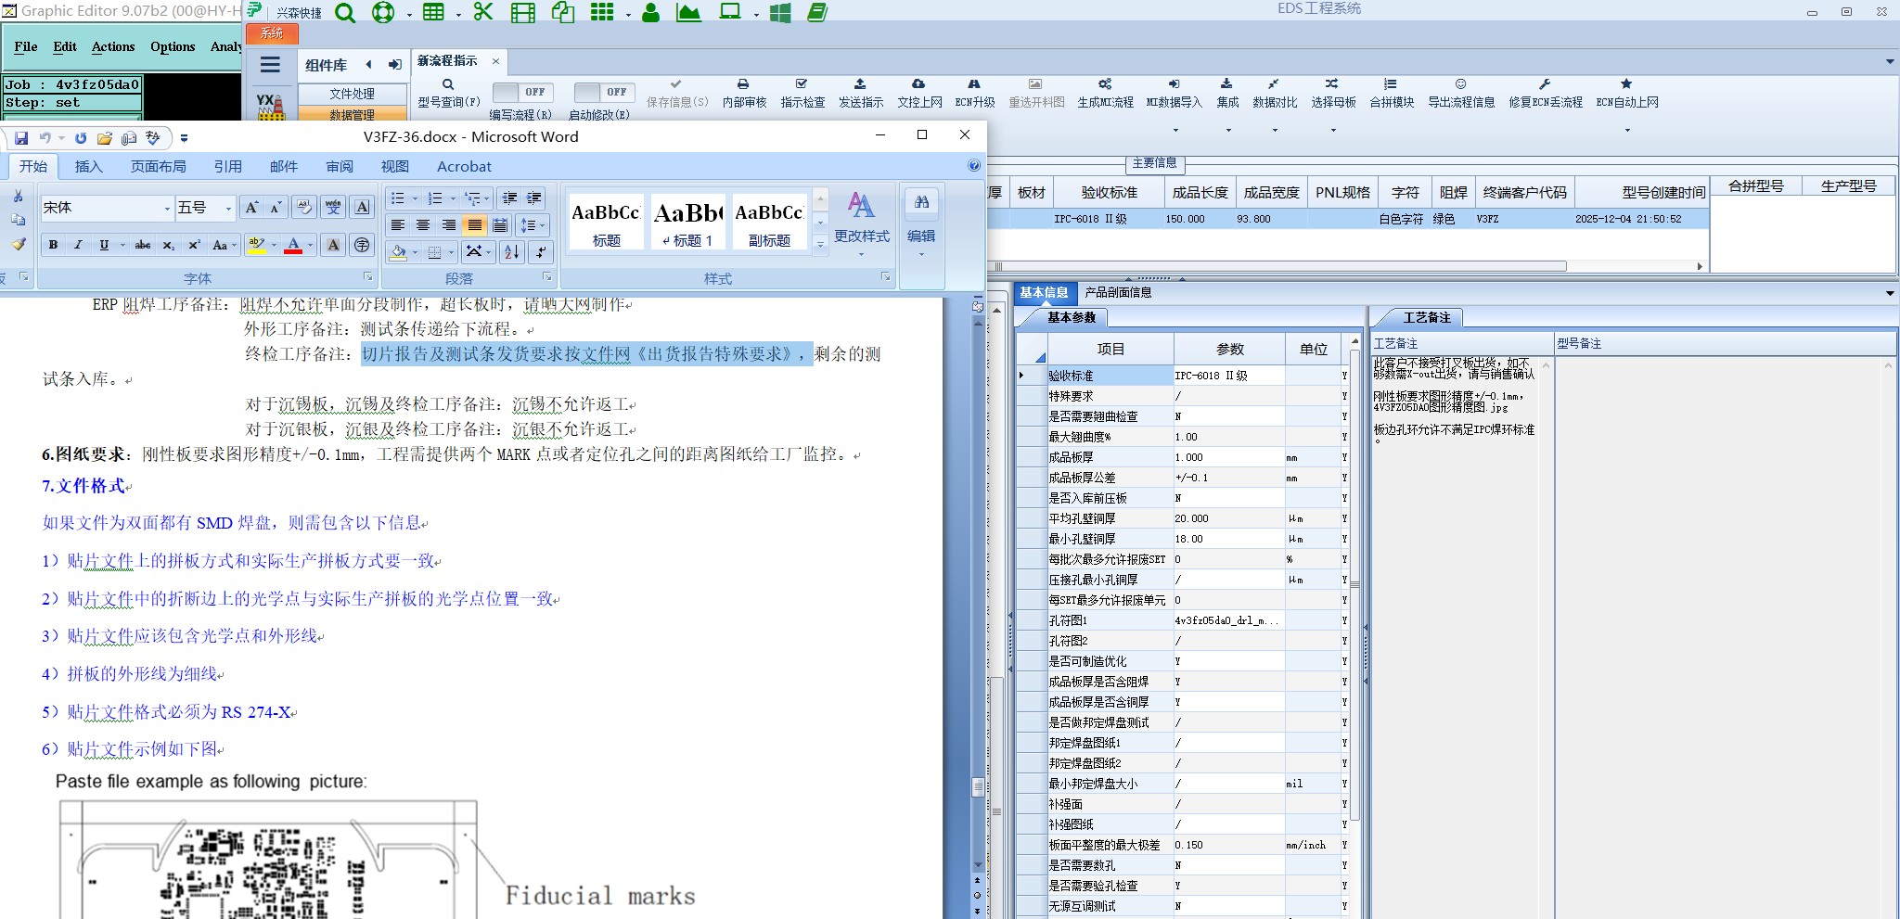This screenshot has width=1900, height=919.
Task: Apply superscript formatting in Word
Action: coord(194,245)
